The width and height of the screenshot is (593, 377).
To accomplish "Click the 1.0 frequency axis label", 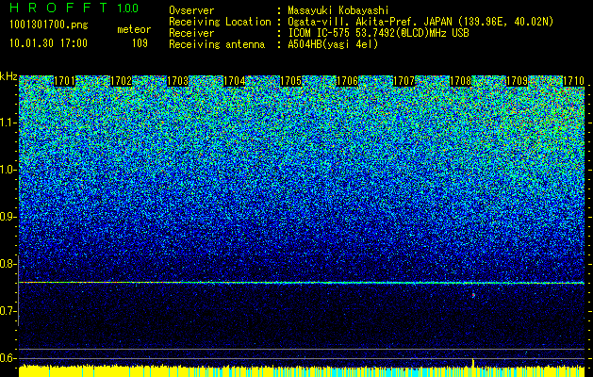I will tap(8, 170).
